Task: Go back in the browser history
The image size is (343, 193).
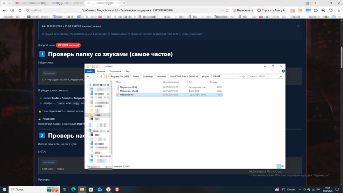Action: click(4, 10)
